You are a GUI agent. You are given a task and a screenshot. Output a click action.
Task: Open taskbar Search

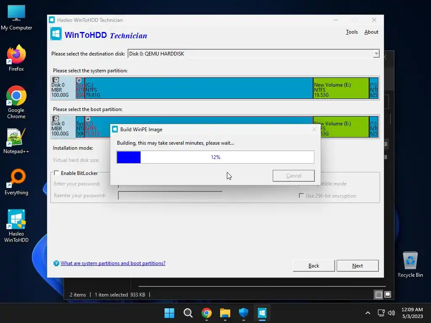(x=188, y=313)
